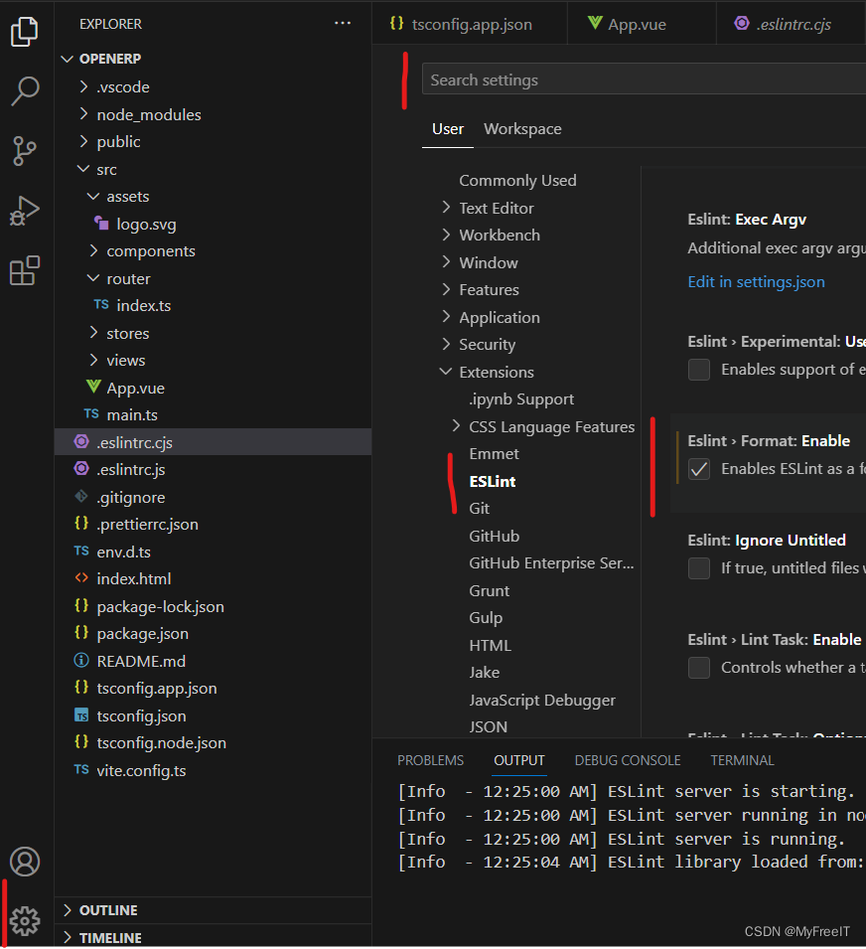Expand the .vscode folder
The width and height of the screenshot is (866, 949).
pos(84,87)
